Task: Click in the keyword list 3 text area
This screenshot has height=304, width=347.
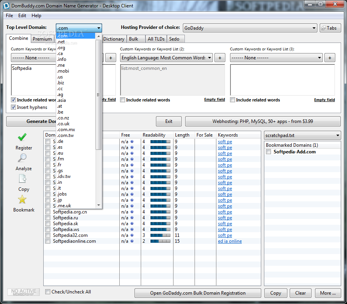Action: tap(282, 80)
